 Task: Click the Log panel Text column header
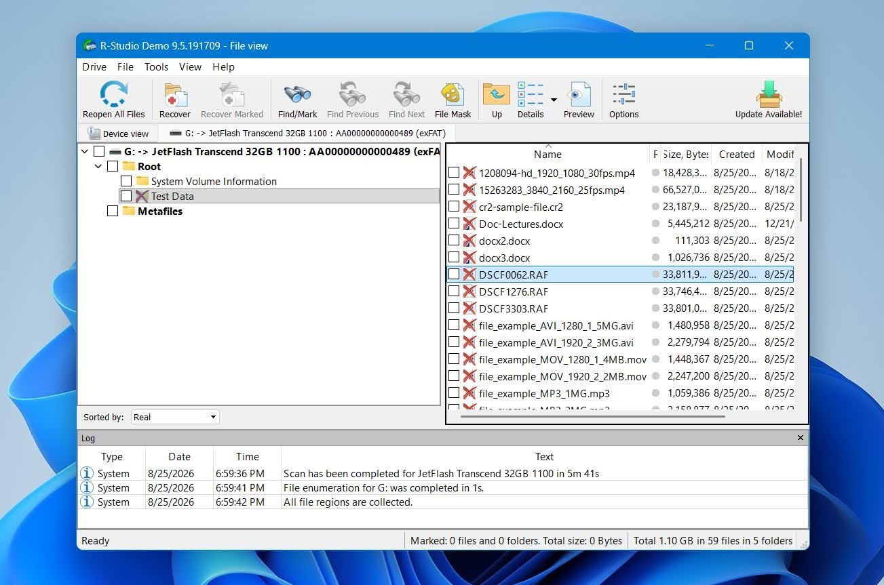click(544, 456)
